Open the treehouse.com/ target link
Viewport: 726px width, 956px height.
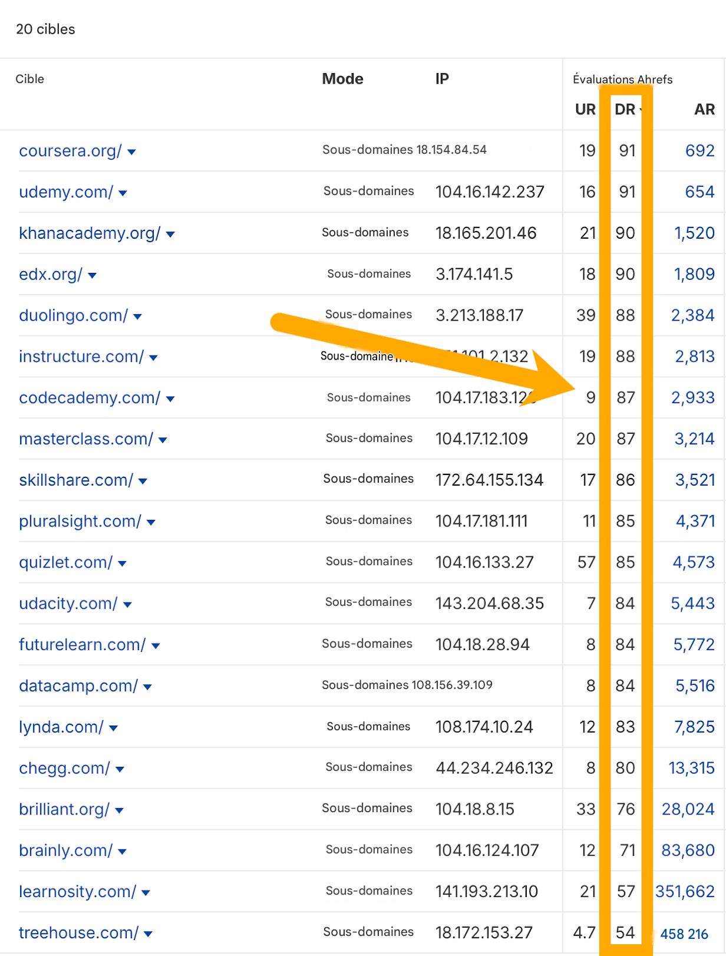pos(79,933)
